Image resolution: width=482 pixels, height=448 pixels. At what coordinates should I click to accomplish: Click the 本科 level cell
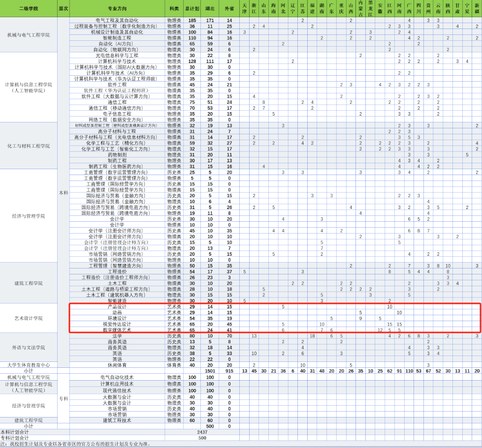pyautogui.click(x=64, y=193)
